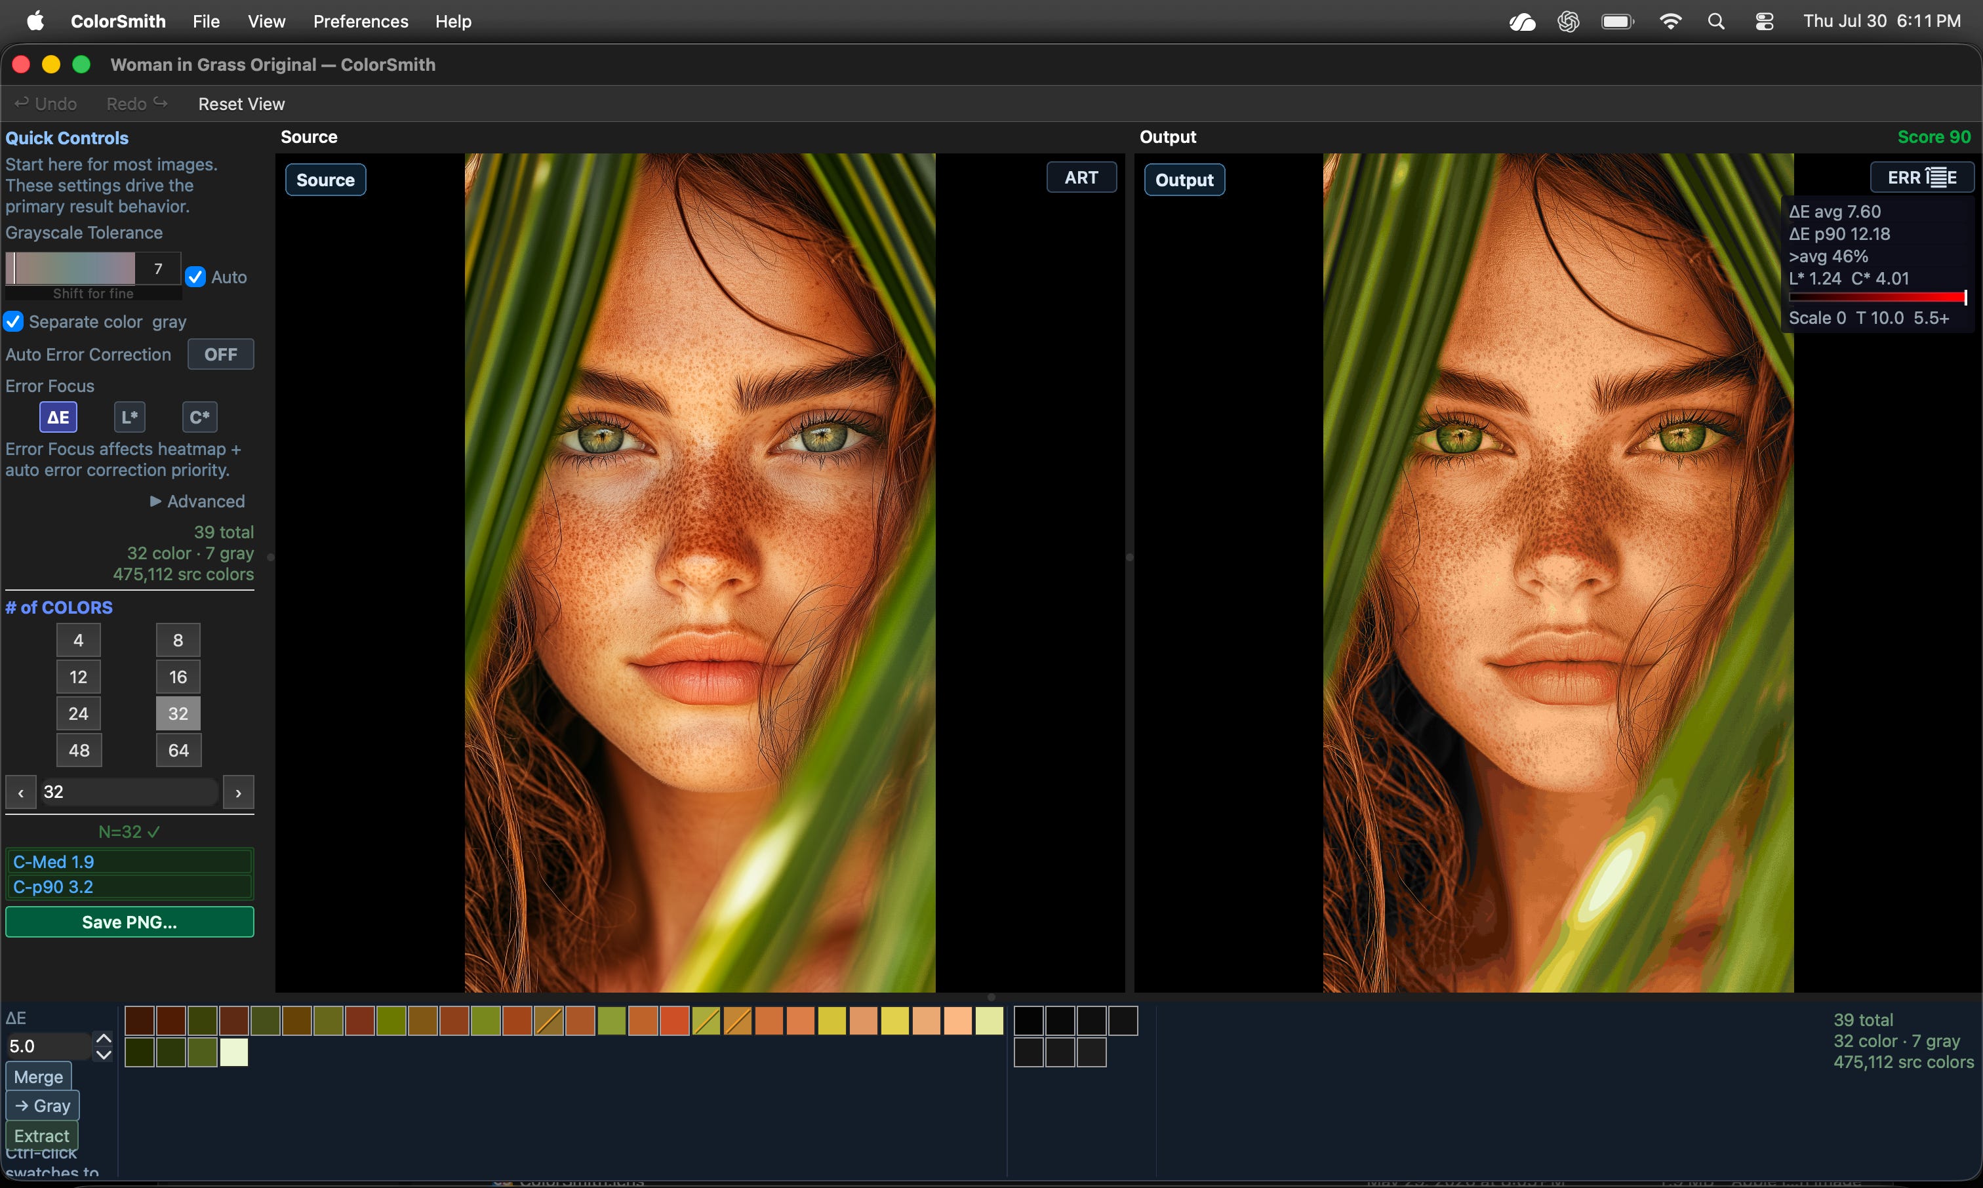Click the Redo arrow button
This screenshot has width=1983, height=1188.
pyautogui.click(x=137, y=104)
